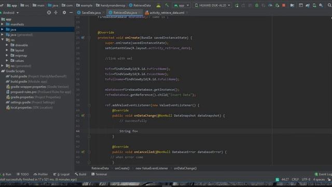Expand the manifests folder arrow
Image resolution: width=332 pixels, height=187 pixels.
coord(2,24)
